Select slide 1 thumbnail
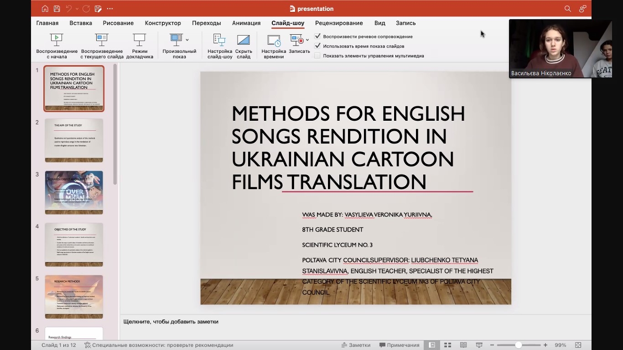This screenshot has height=350, width=623. [x=74, y=88]
